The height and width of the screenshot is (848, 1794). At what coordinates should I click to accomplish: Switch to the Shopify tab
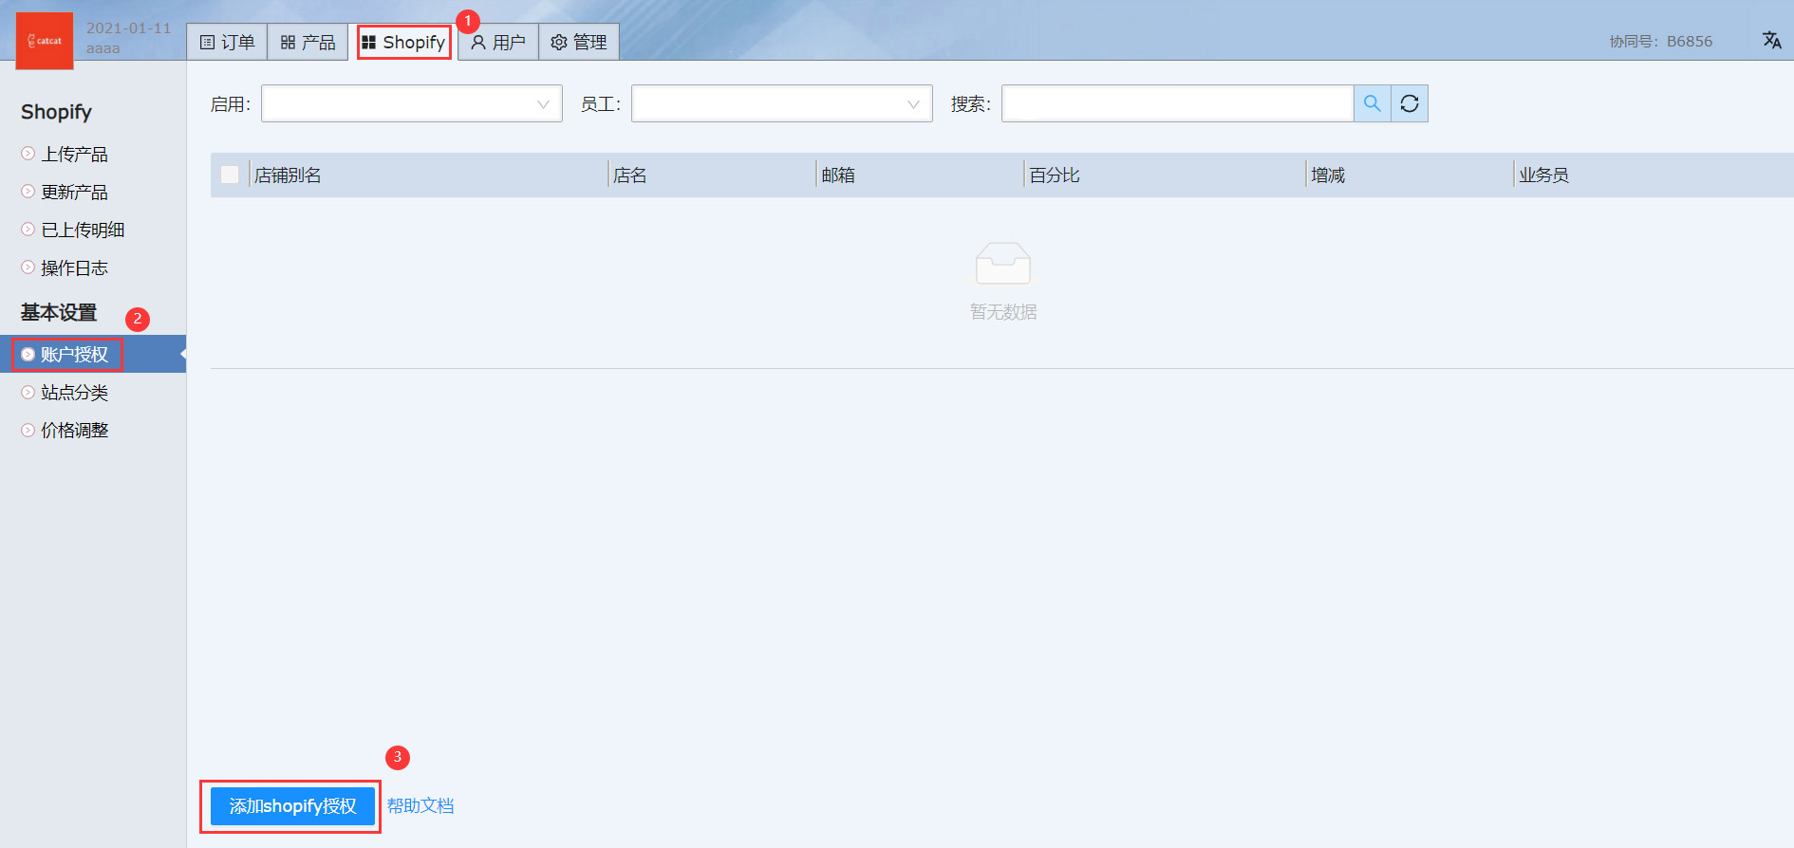point(403,42)
